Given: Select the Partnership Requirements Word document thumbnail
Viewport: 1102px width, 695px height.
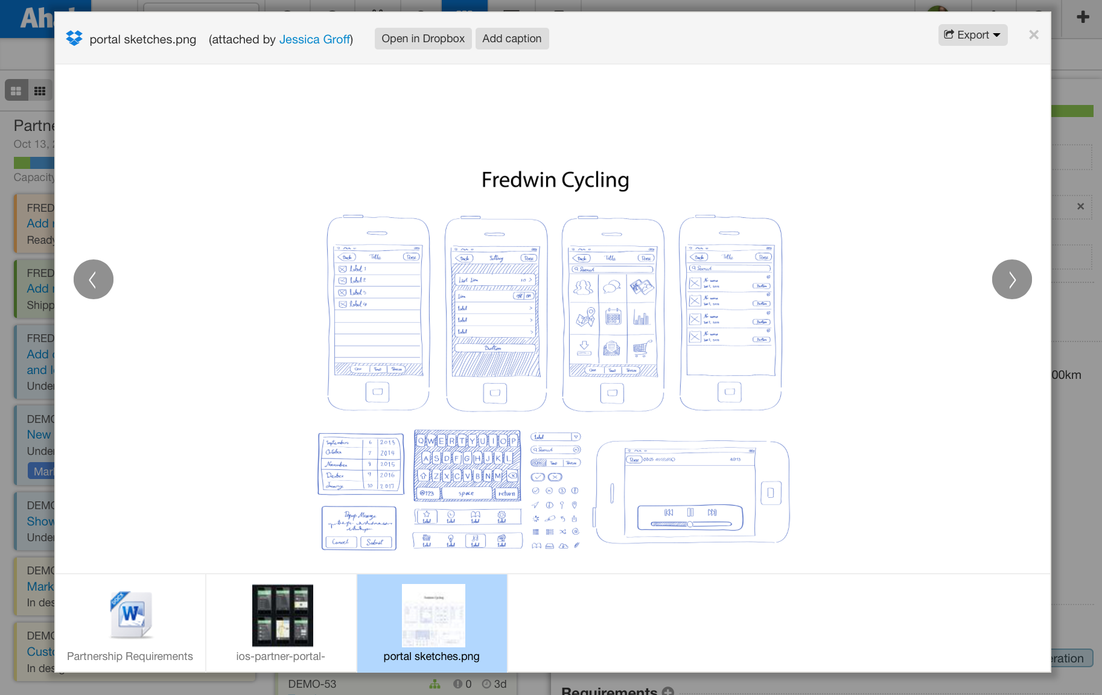Looking at the screenshot, I should tap(130, 623).
